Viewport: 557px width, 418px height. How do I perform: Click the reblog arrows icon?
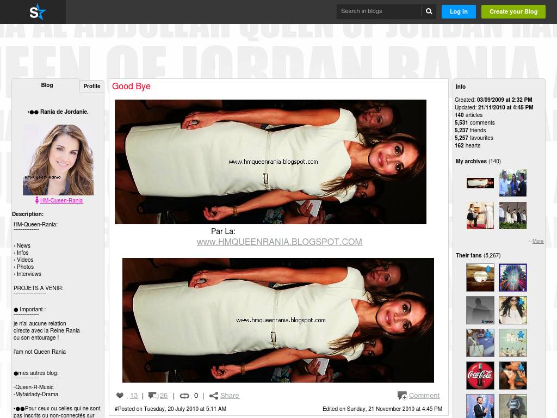point(184,396)
